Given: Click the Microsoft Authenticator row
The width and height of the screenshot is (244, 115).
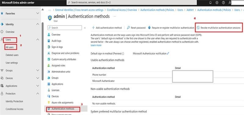Looking at the screenshot, I should tap(167, 81).
